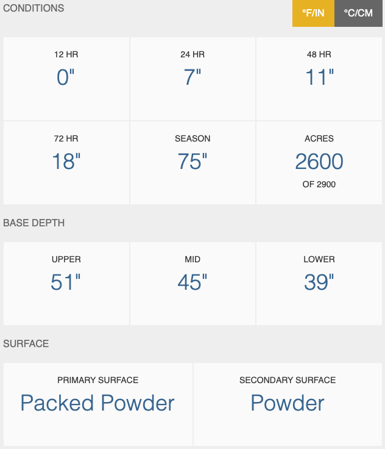Select the 12 HR snowfall tile

(x=66, y=79)
